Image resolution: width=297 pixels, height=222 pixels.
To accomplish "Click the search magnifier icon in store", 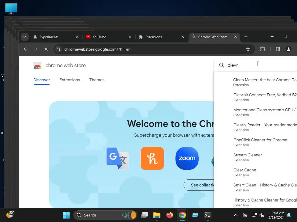I will pyautogui.click(x=222, y=65).
